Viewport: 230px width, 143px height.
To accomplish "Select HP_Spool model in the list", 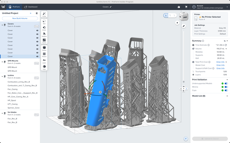I will (x=12, y=100).
